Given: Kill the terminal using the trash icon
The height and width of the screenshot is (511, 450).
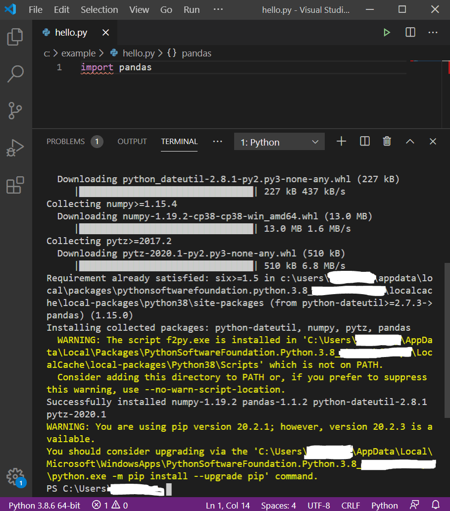Looking at the screenshot, I should point(387,141).
